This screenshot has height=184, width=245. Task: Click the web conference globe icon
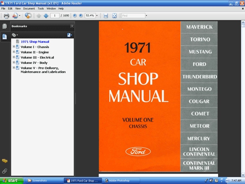[x=28, y=16]
